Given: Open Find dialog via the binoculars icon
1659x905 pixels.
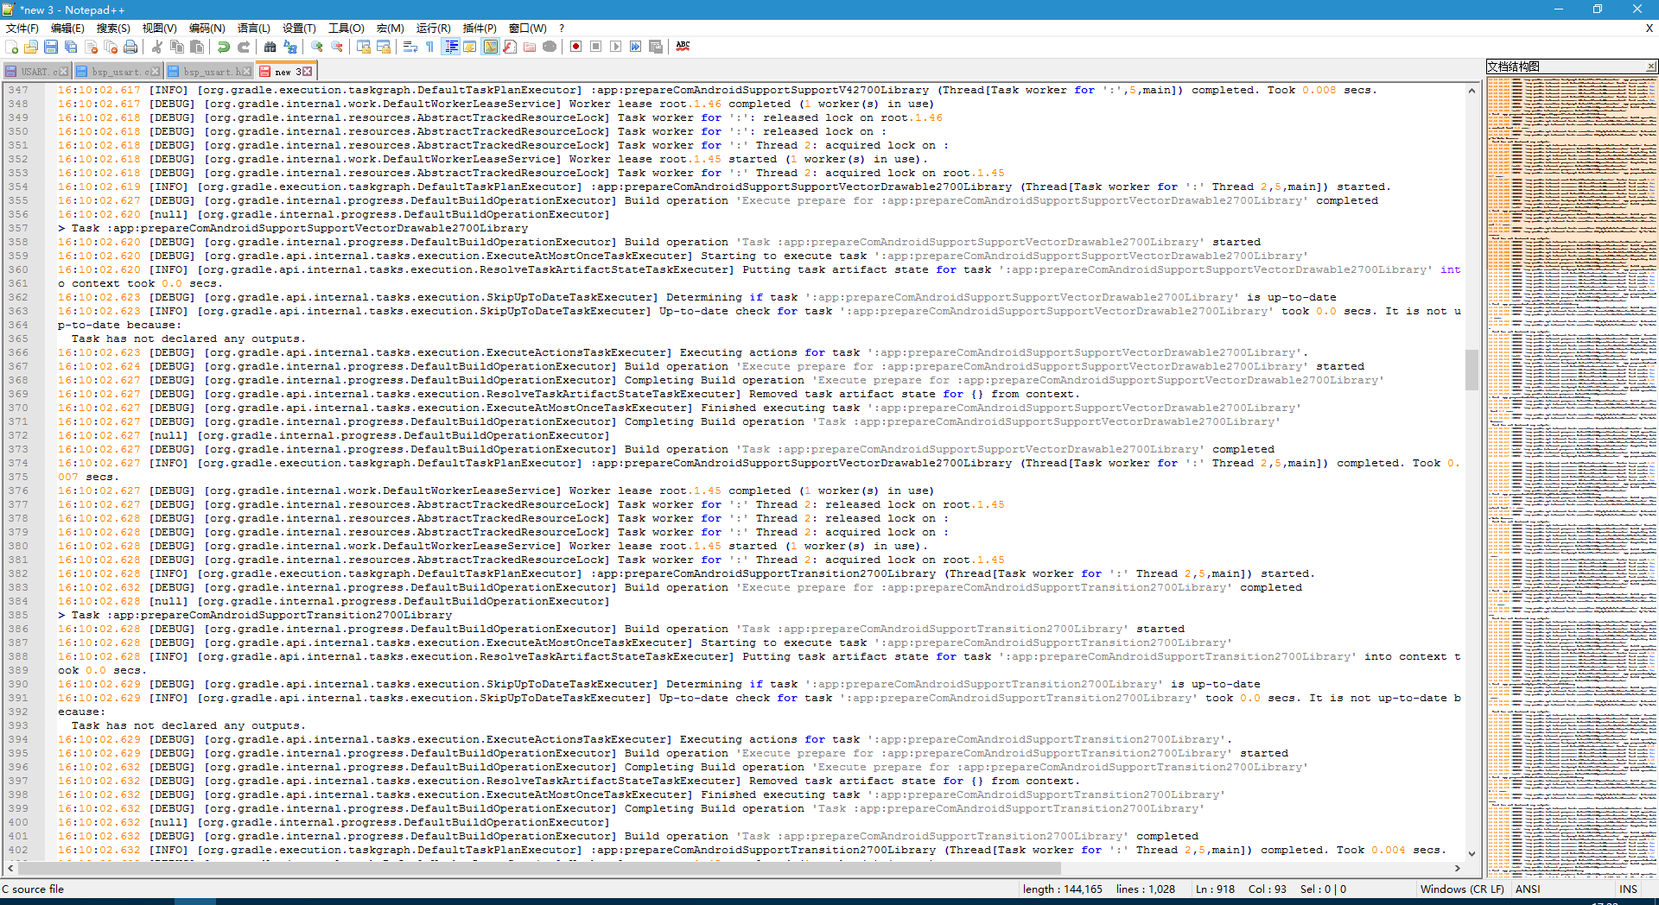Looking at the screenshot, I should (x=270, y=47).
